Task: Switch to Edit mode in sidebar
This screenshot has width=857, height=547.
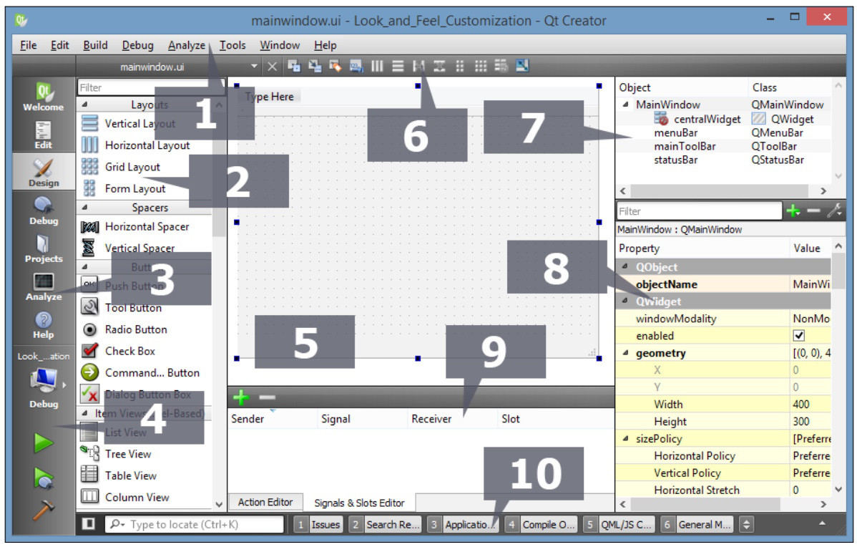Action: click(x=43, y=135)
